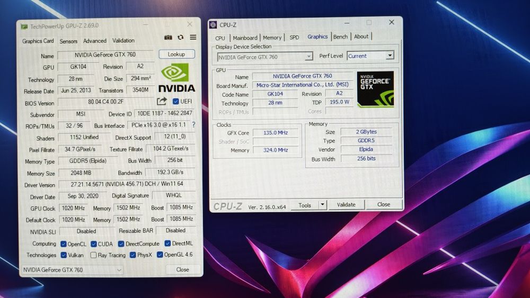Click the Board Manuf. value Micro-Star International

303,85
